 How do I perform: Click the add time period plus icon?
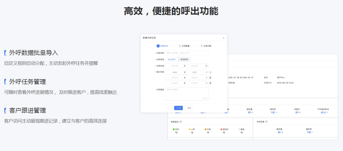tap(210, 72)
